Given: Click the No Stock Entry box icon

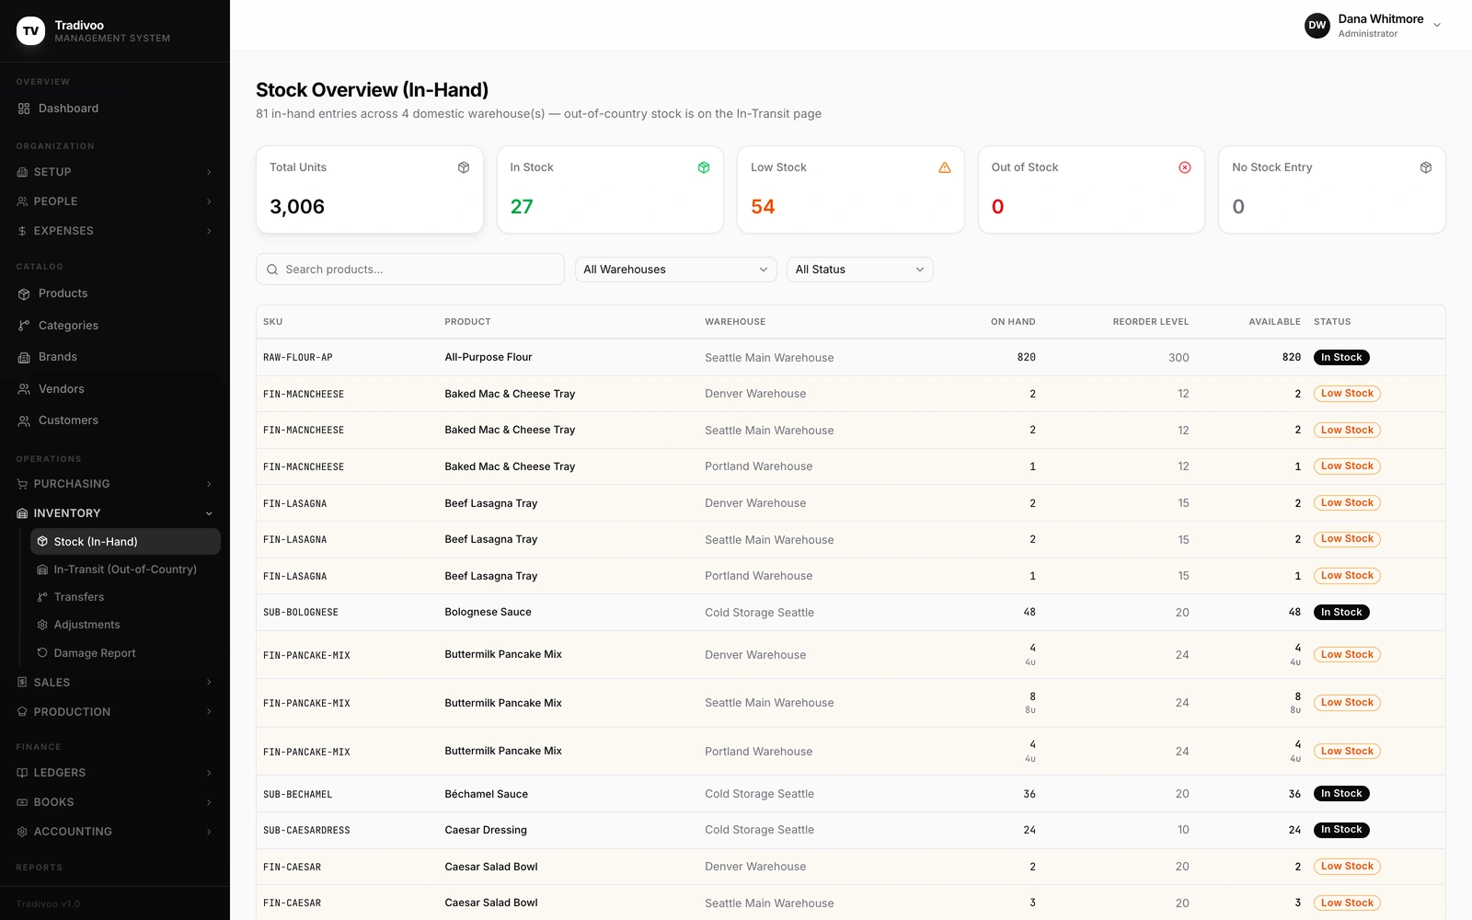Looking at the screenshot, I should 1426,167.
